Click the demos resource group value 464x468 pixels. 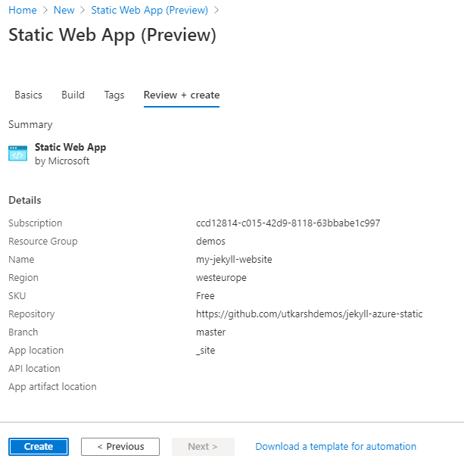[210, 242]
